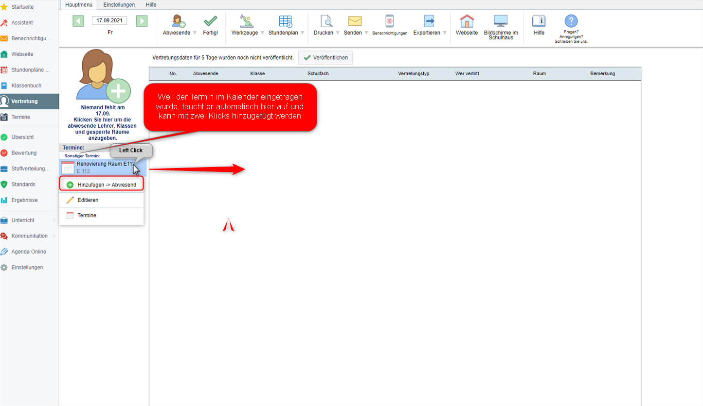
Task: Go to the previous day with the left arrow
Action: (x=78, y=21)
